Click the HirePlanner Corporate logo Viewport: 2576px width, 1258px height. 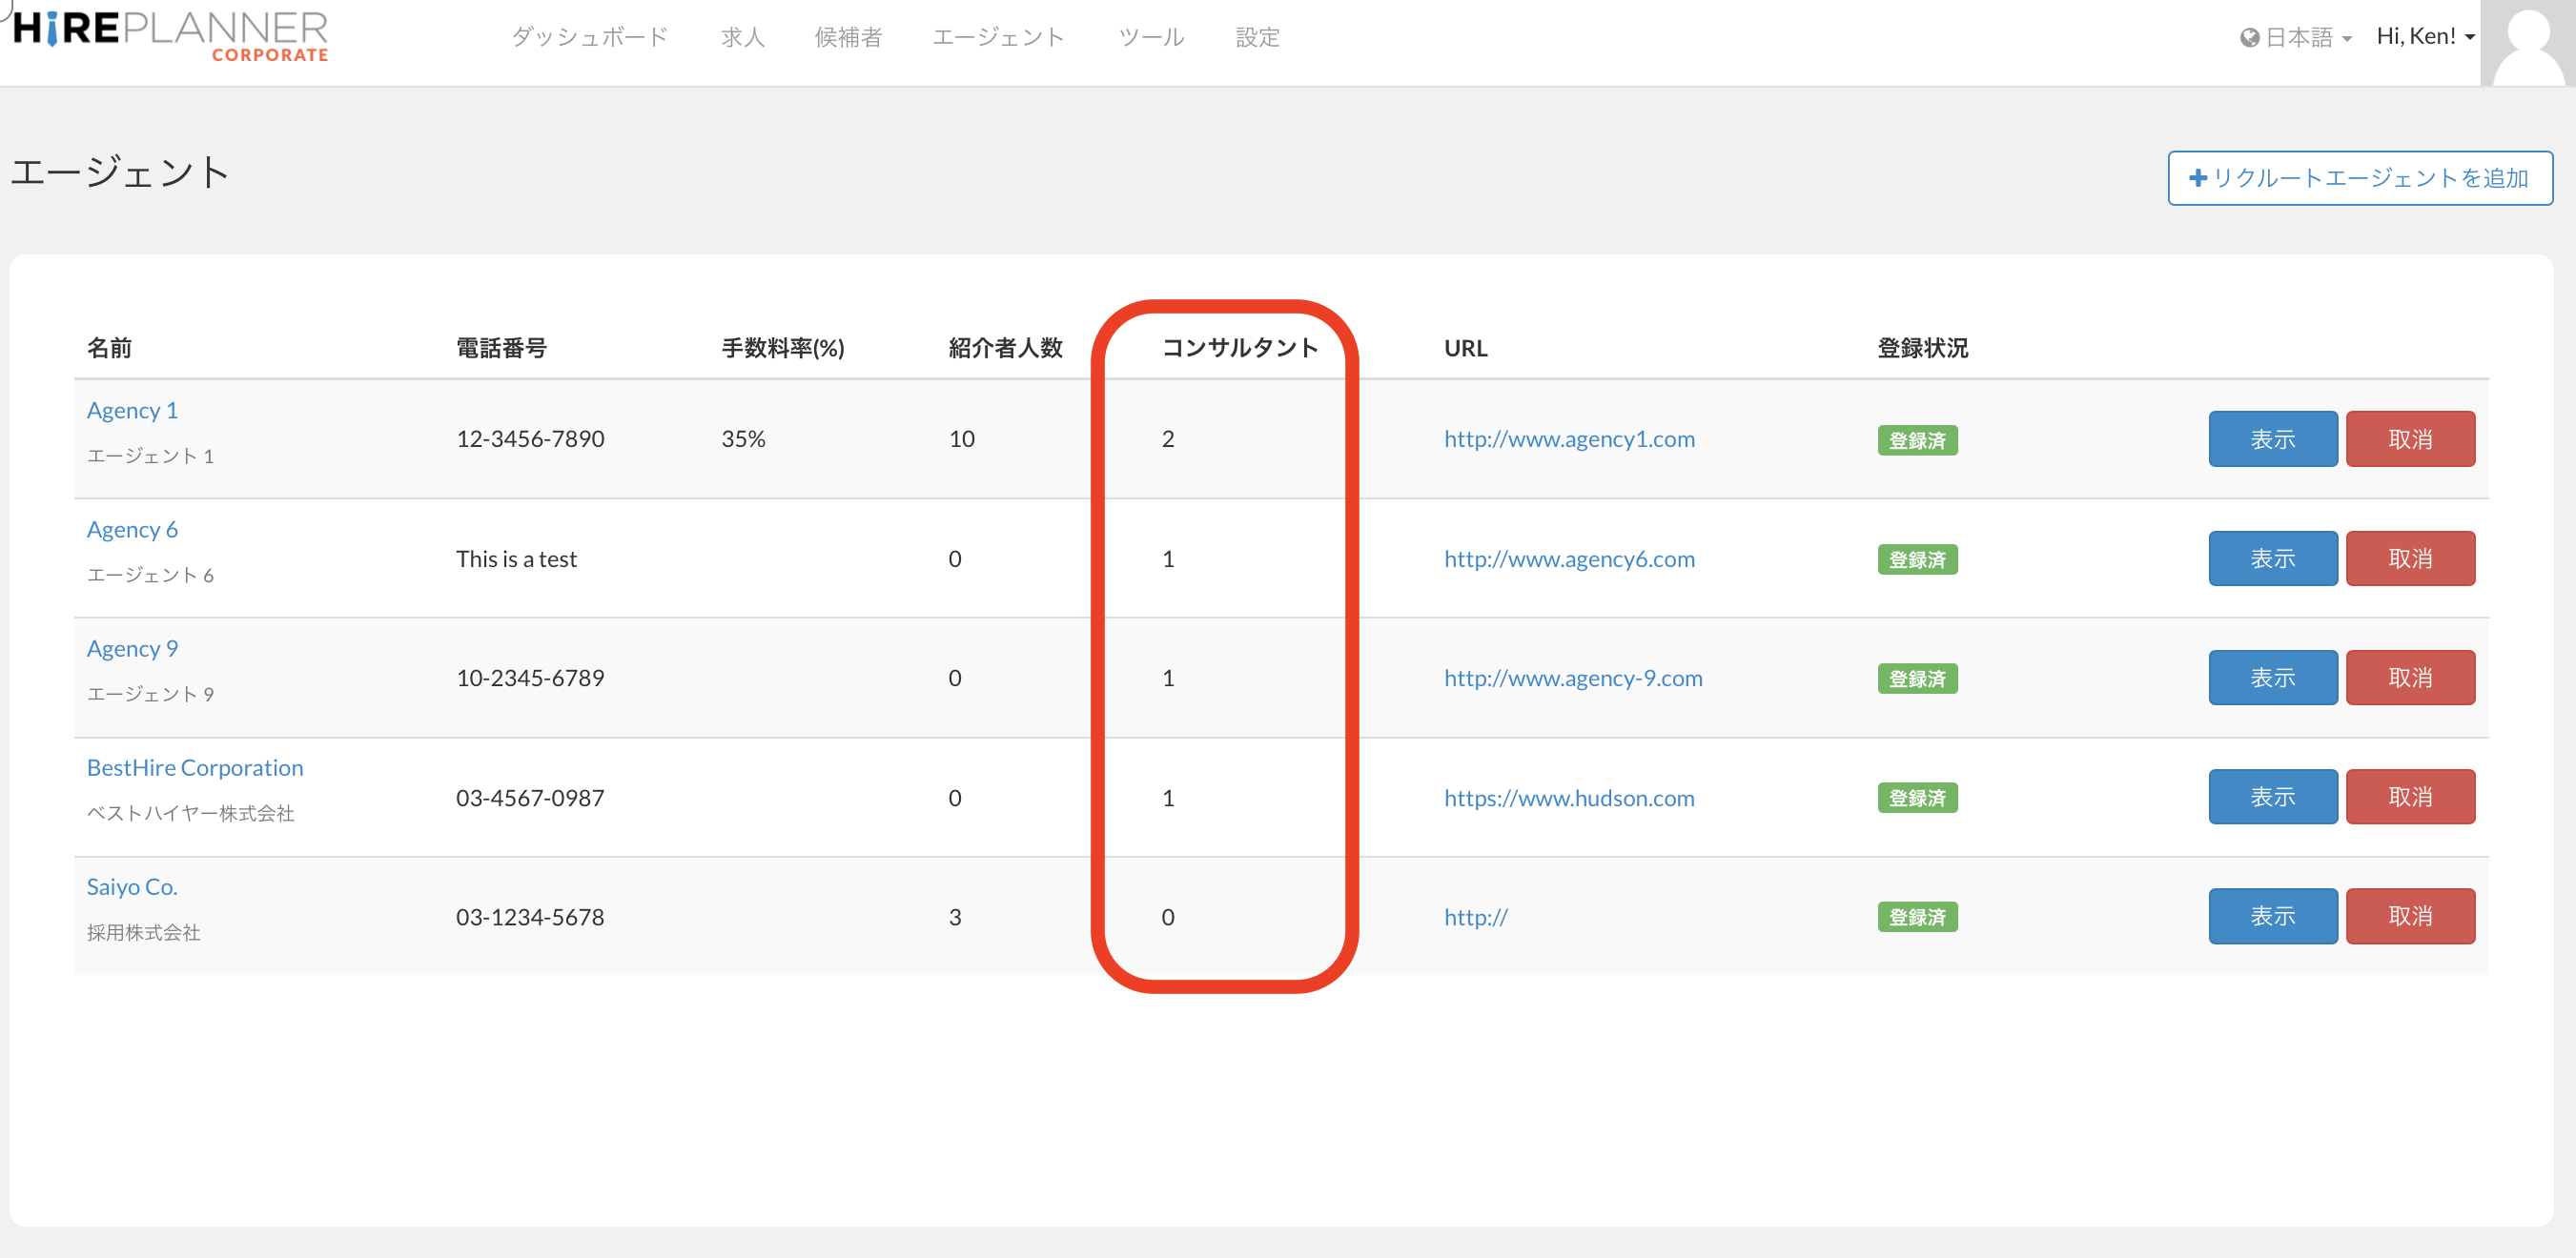point(170,36)
